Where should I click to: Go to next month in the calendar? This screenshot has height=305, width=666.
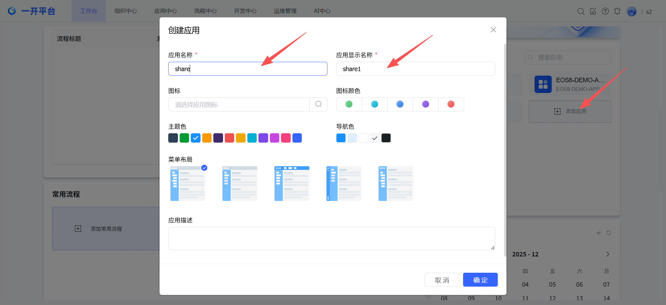[607, 254]
